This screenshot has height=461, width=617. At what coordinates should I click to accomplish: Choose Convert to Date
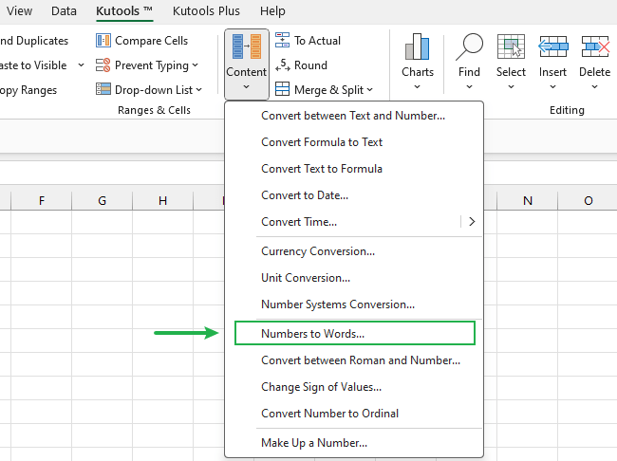coord(353,195)
